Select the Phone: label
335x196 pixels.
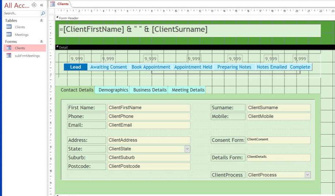(87, 116)
